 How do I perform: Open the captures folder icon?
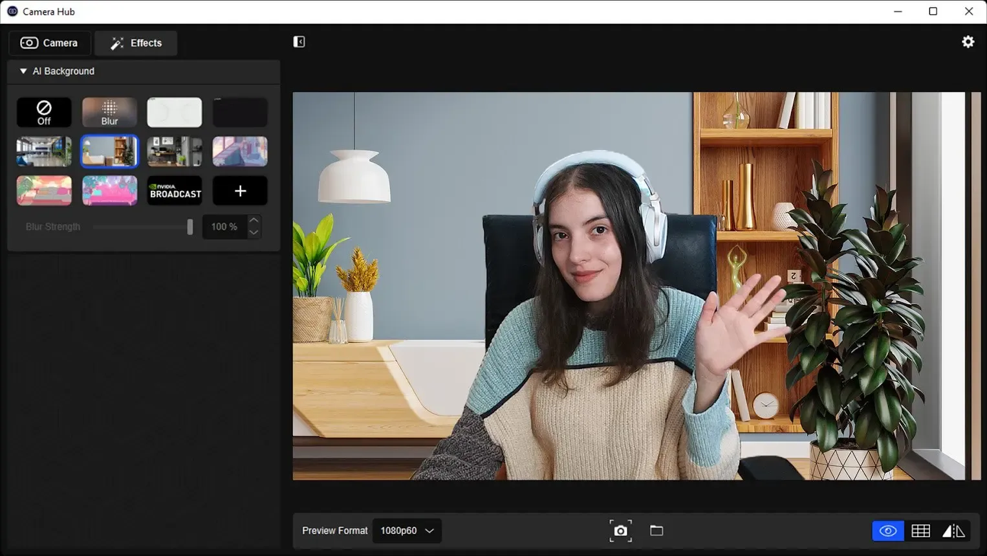coord(656,531)
